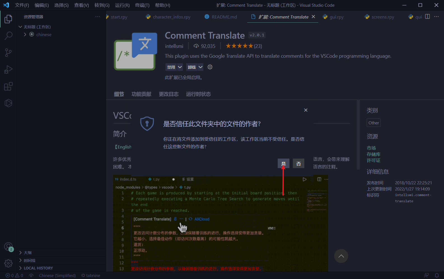Click the broadcast icon in status bar

(31, 276)
